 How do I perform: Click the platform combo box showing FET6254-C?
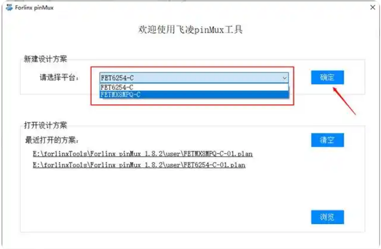194,78
